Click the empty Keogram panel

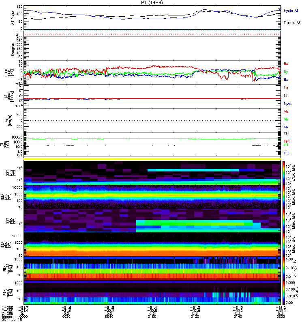tap(152, 49)
